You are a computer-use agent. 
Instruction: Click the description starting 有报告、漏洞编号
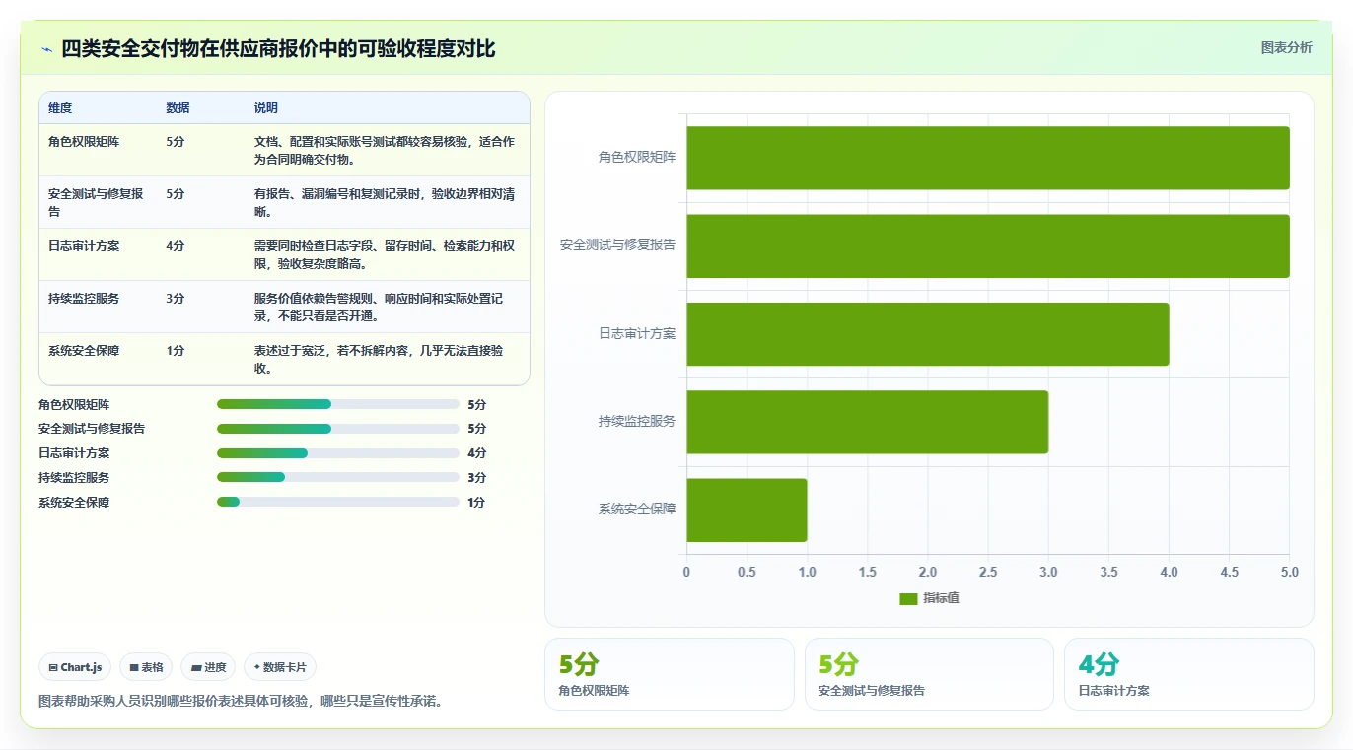386,202
